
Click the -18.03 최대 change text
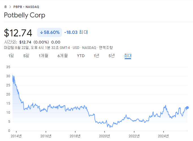[76, 32]
